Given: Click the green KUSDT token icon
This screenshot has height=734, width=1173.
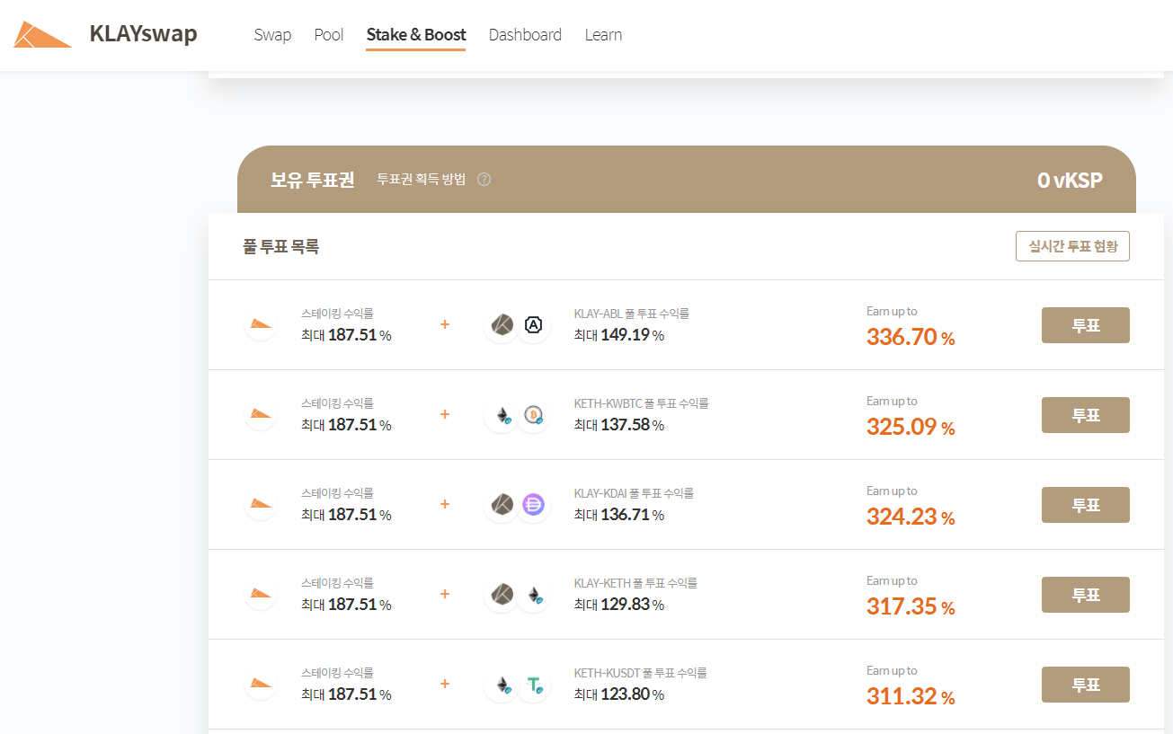Looking at the screenshot, I should click(533, 685).
